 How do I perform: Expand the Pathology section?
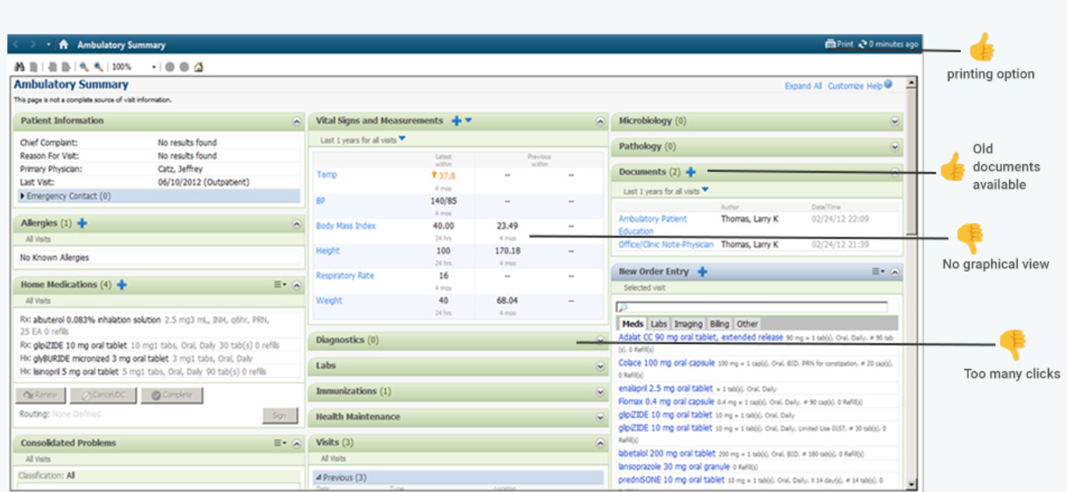[x=895, y=146]
